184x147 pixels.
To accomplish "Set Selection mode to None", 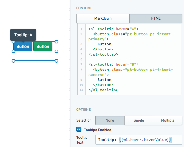I will coord(110,120).
